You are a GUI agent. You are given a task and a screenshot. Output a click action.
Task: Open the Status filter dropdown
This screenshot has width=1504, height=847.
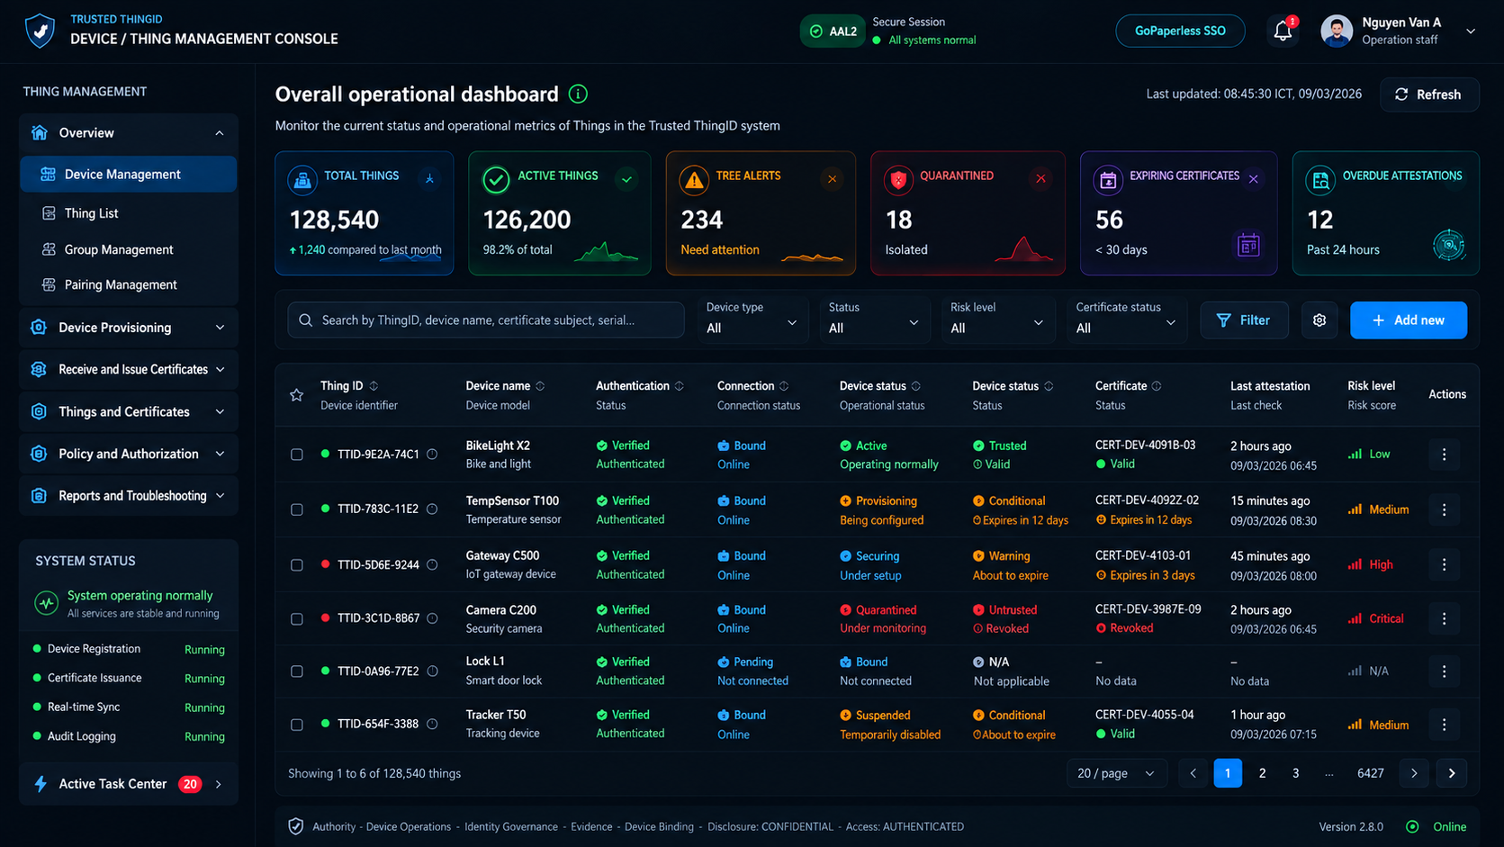(x=874, y=320)
